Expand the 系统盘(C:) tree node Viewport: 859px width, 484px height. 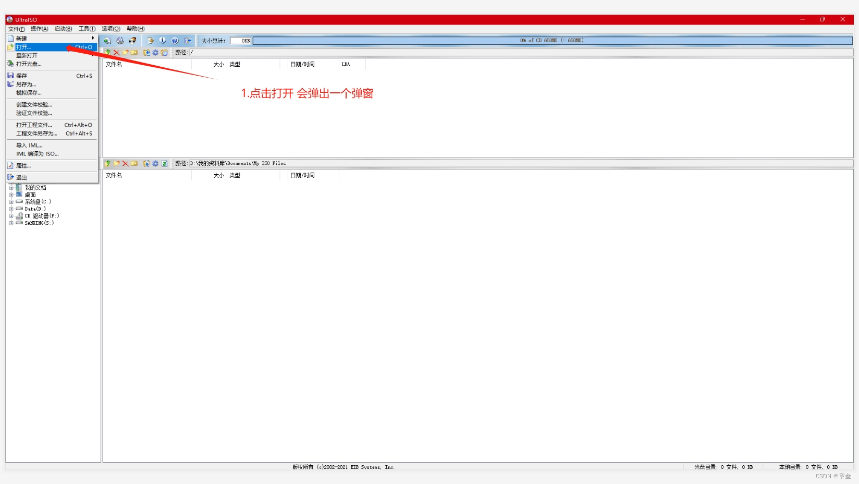(12, 202)
